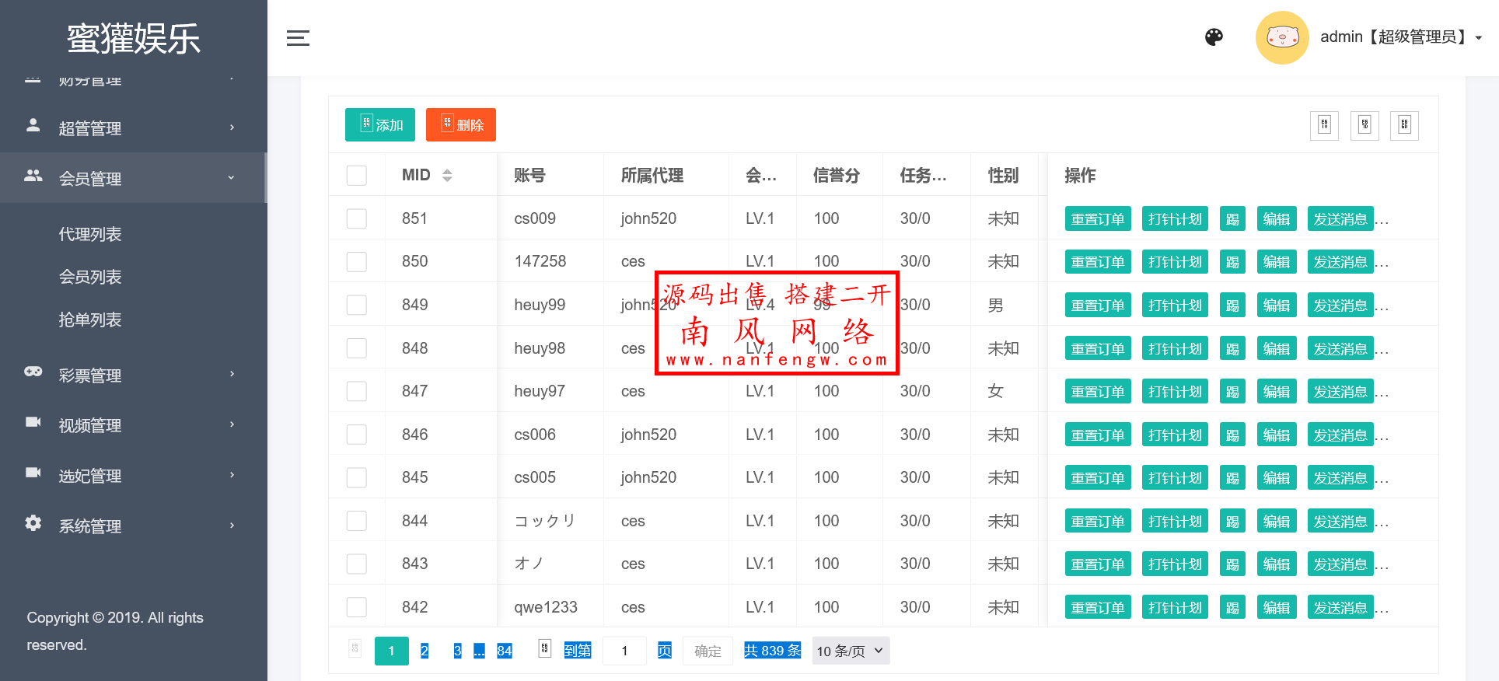Screen dimensions: 1499x681
Task: Check the box for member 851
Action: pos(357,218)
